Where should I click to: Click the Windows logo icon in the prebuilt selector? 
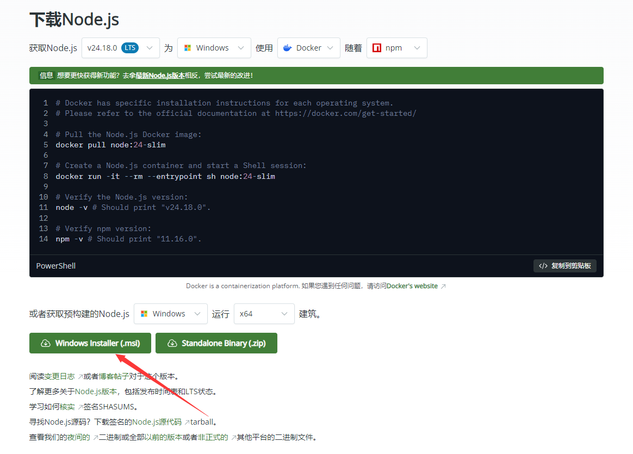[144, 314]
